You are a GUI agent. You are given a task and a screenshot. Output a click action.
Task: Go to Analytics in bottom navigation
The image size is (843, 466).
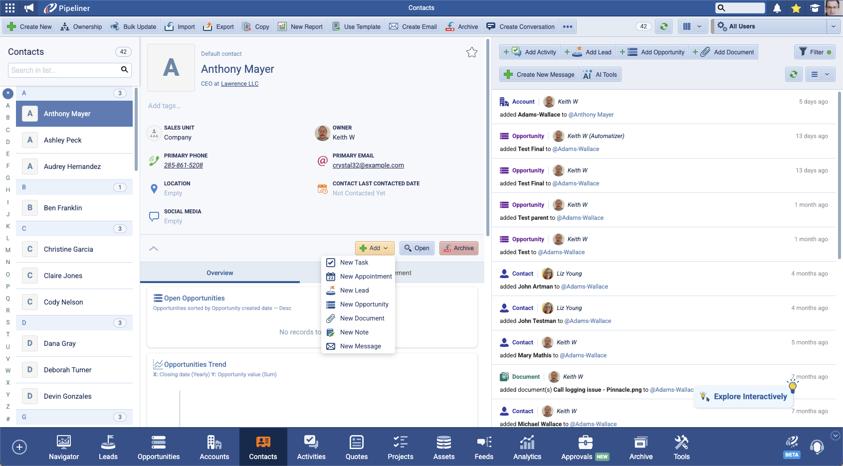pos(527,447)
